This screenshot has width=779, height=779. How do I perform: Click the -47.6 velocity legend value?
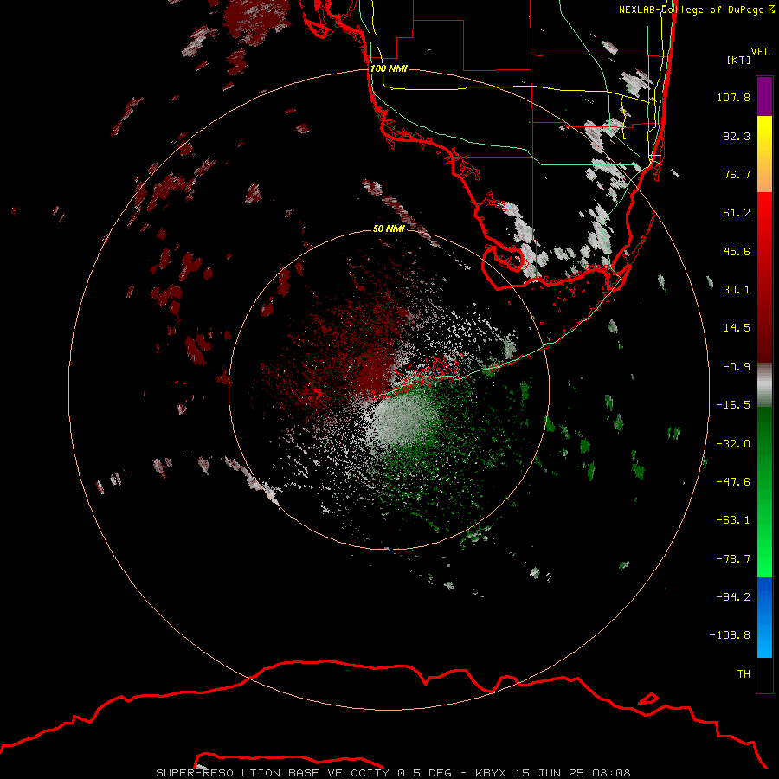coord(733,482)
